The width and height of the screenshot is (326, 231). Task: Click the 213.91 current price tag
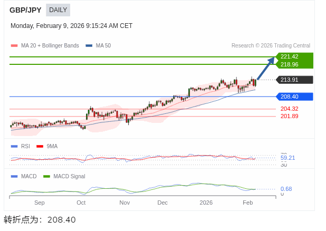coord(294,80)
